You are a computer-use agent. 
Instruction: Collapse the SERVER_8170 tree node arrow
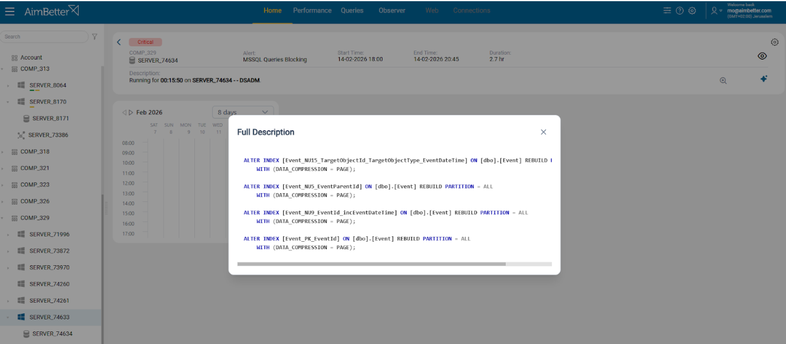(8, 102)
